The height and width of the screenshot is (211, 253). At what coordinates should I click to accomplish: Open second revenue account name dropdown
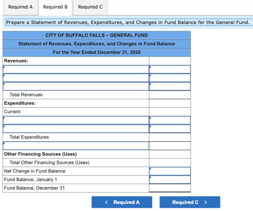(76, 78)
